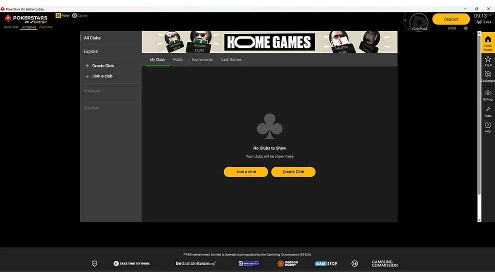Switch to Casino product
495x278 pixels.
[79, 15]
